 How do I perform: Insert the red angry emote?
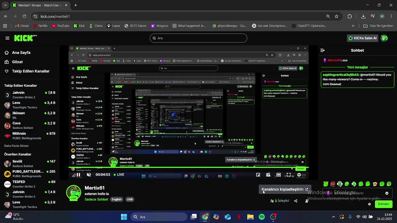point(333,184)
